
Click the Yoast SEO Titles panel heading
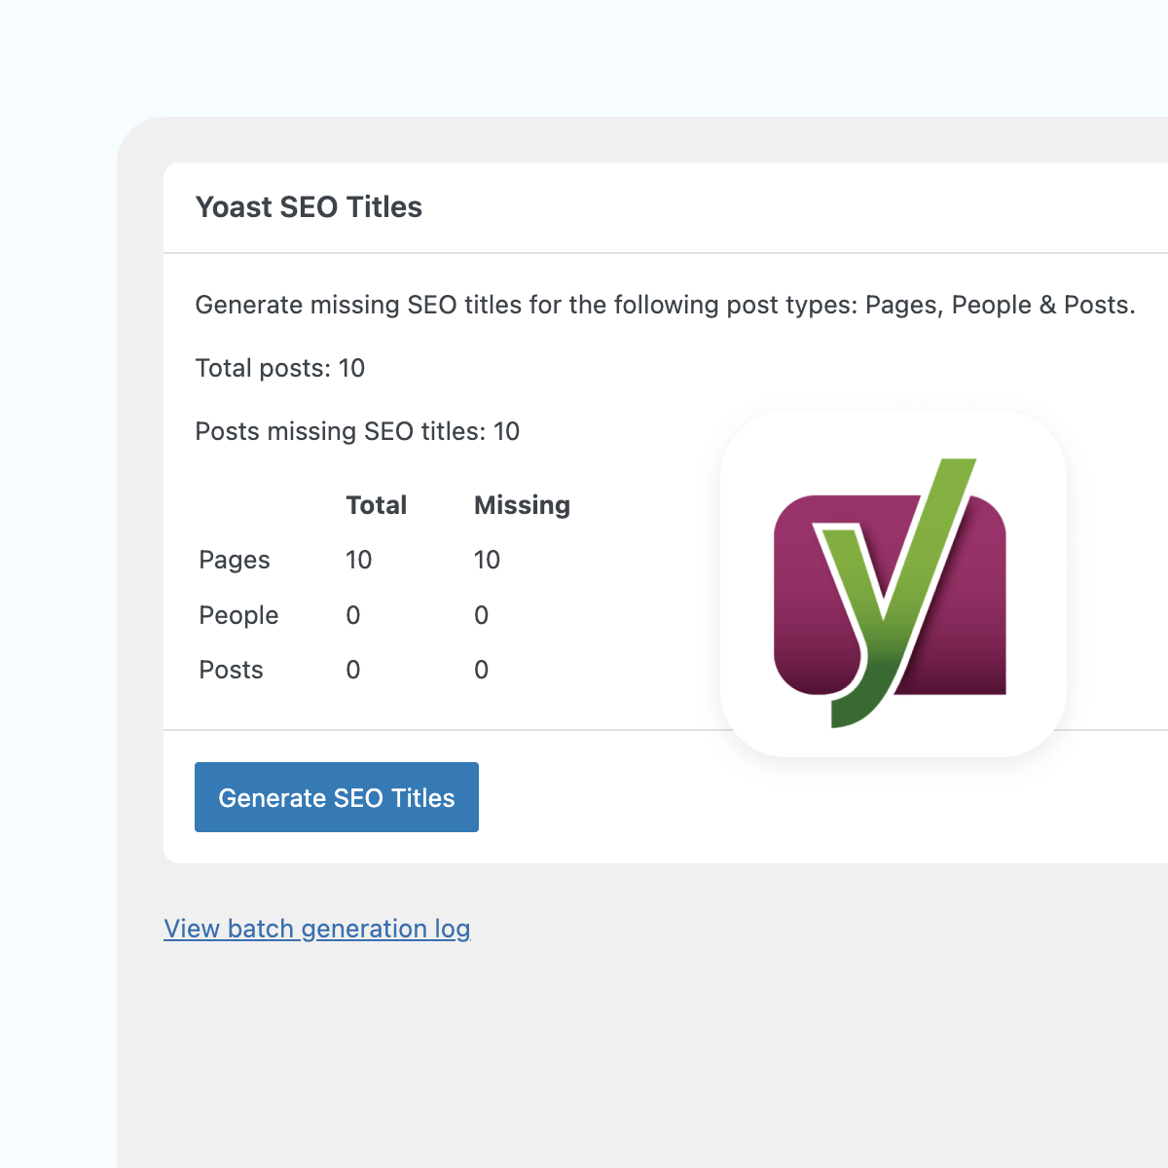coord(309,207)
